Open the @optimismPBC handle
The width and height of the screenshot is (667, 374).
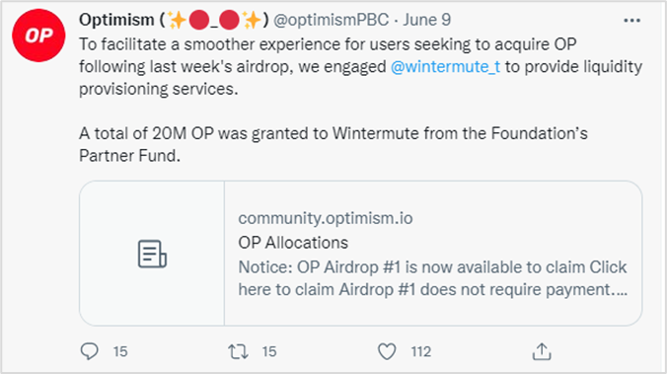pyautogui.click(x=331, y=20)
